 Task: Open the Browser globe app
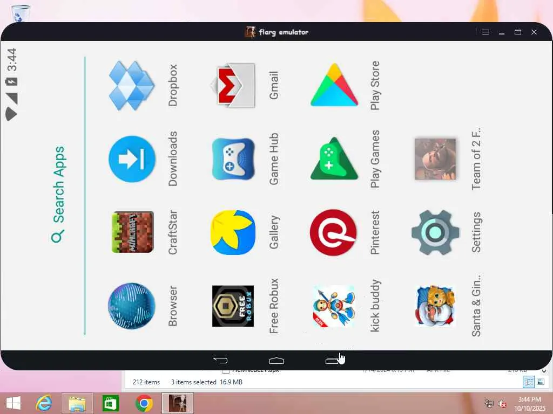pos(132,306)
